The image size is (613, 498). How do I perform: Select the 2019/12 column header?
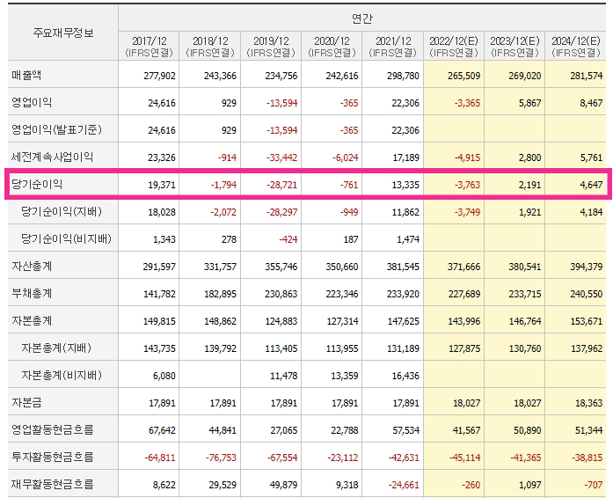tap(271, 46)
